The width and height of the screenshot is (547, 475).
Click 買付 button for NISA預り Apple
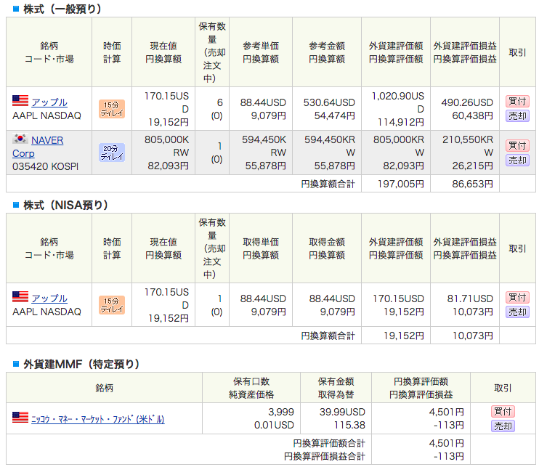click(x=517, y=298)
